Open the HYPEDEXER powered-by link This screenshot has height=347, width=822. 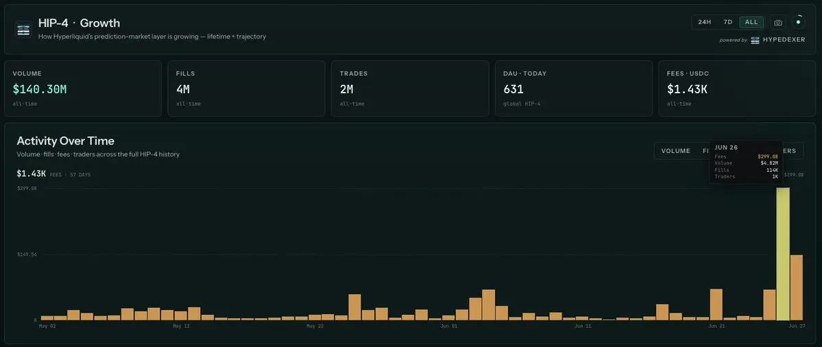click(x=784, y=40)
